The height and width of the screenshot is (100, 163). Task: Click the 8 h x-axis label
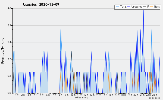[x=60, y=95]
